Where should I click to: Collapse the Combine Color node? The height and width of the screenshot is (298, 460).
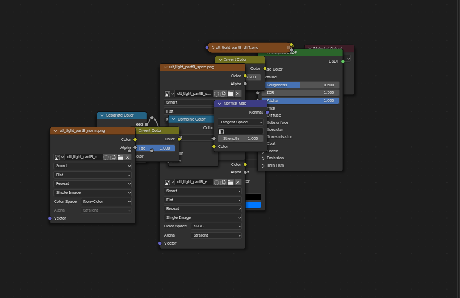tap(174, 119)
